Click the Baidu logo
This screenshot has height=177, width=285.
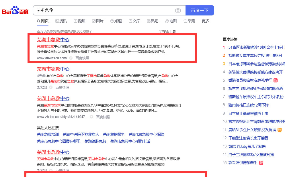click(x=15, y=11)
